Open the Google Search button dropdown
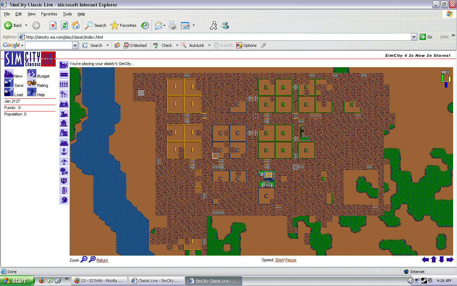457x286 pixels. click(108, 45)
